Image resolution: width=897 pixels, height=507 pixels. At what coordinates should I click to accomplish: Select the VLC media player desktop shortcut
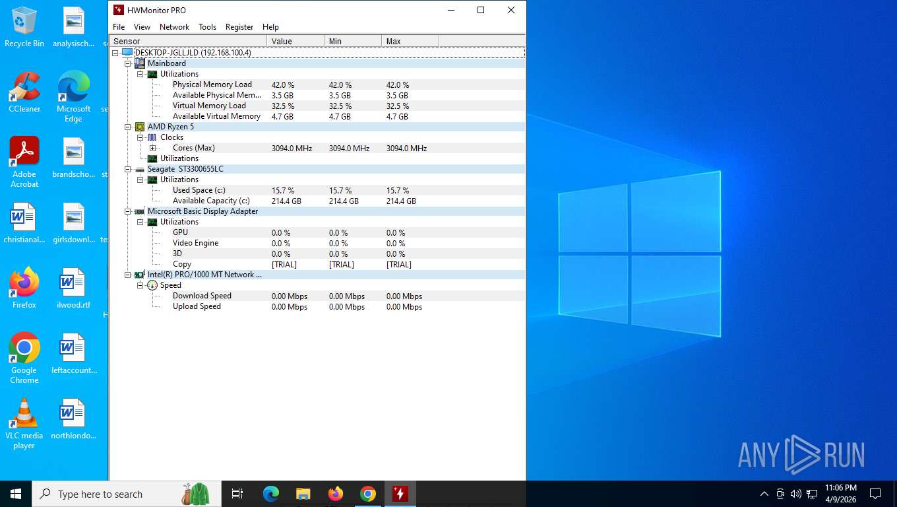[24, 423]
